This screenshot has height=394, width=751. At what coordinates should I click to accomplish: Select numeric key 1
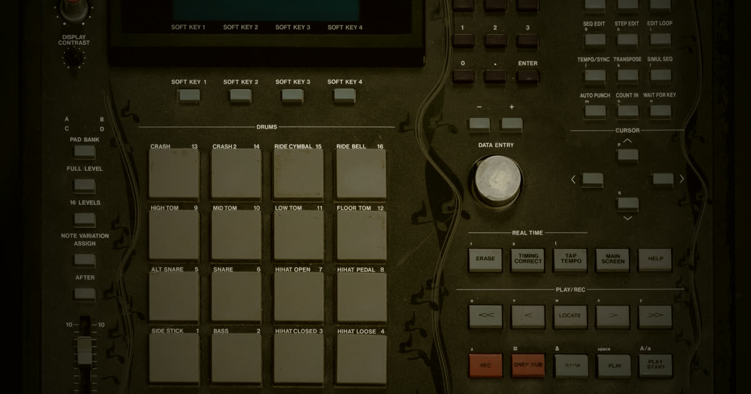[x=463, y=41]
